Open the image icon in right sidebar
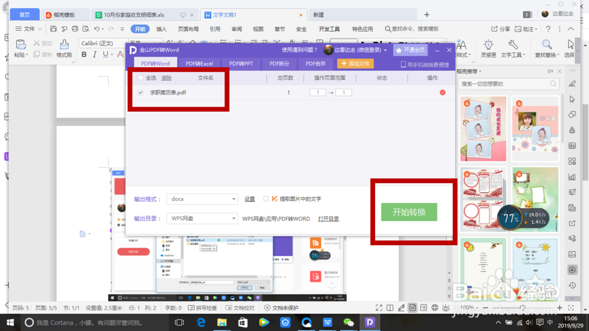The height and width of the screenshot is (331, 589). (x=572, y=254)
